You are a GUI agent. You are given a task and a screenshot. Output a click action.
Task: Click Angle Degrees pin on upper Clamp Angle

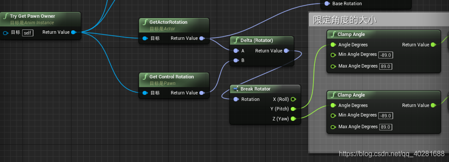(333, 45)
